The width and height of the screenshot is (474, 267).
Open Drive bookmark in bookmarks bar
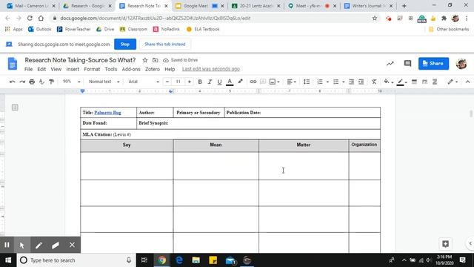[x=105, y=29]
